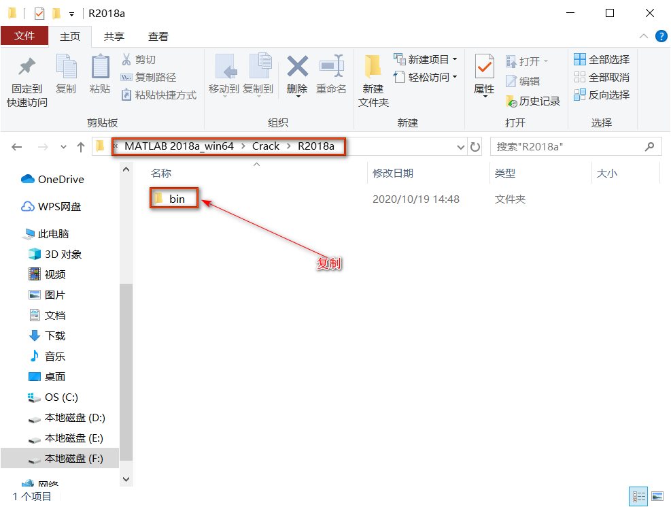Switch to the Share (共享) tab
The image size is (671, 507).
click(x=114, y=37)
